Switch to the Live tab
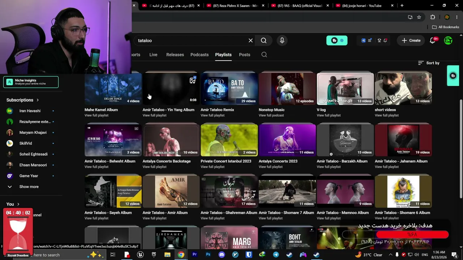463x260 pixels. pyautogui.click(x=153, y=55)
